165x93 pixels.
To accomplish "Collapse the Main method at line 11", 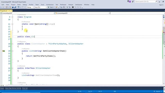I will [12, 24].
